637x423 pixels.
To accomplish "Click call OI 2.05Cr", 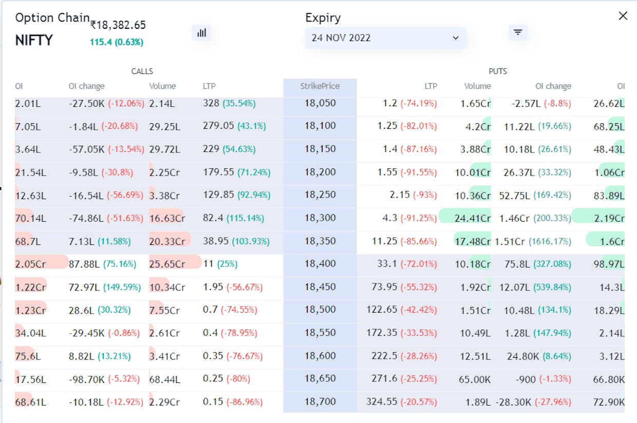I will point(31,264).
